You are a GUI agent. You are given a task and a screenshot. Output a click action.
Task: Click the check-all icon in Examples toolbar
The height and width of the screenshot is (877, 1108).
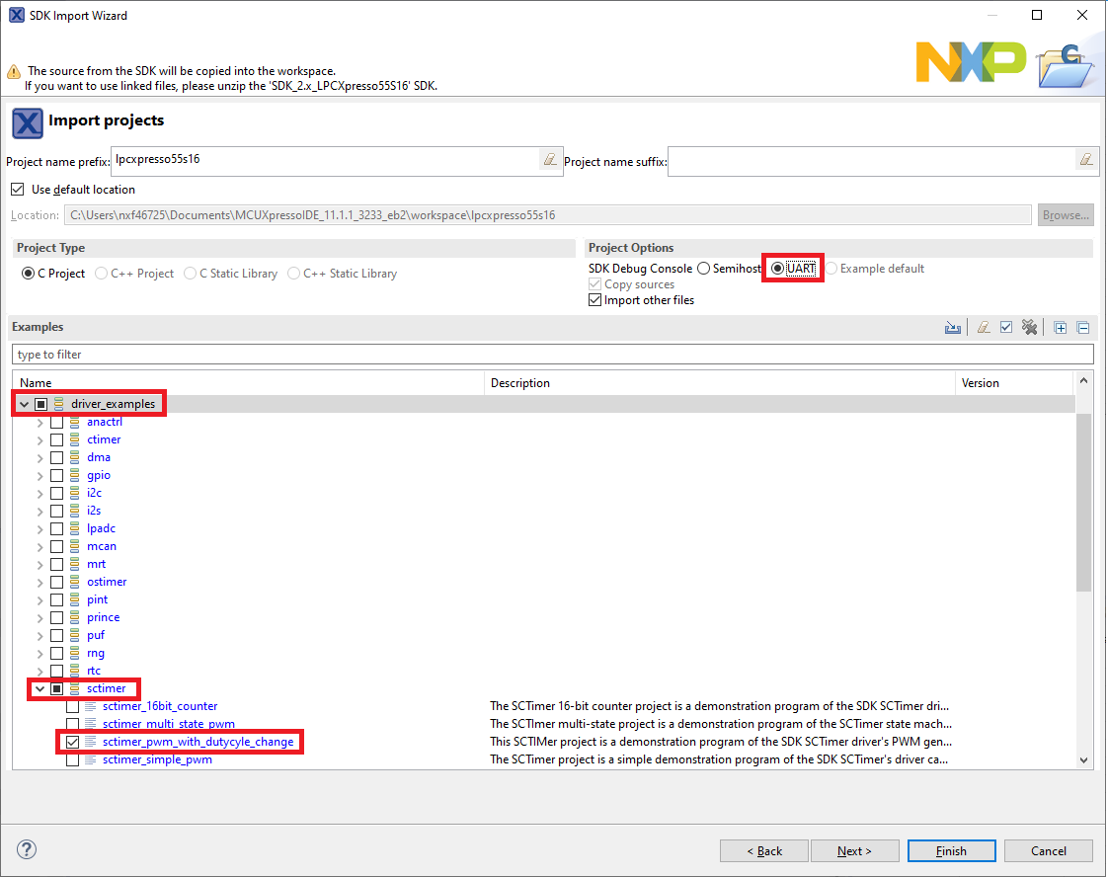(x=1006, y=328)
